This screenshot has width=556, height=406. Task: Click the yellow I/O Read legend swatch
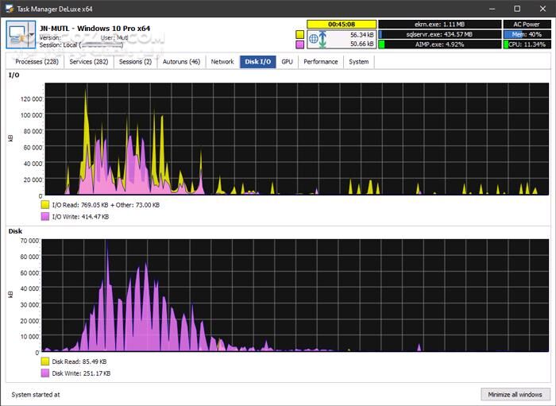coord(45,204)
